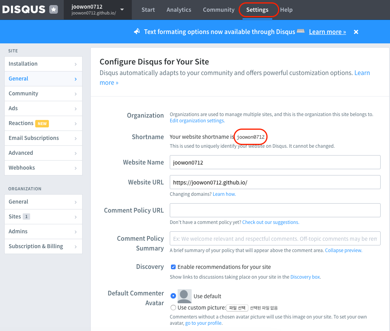Click the chevron on the Advanced row

tap(75, 153)
